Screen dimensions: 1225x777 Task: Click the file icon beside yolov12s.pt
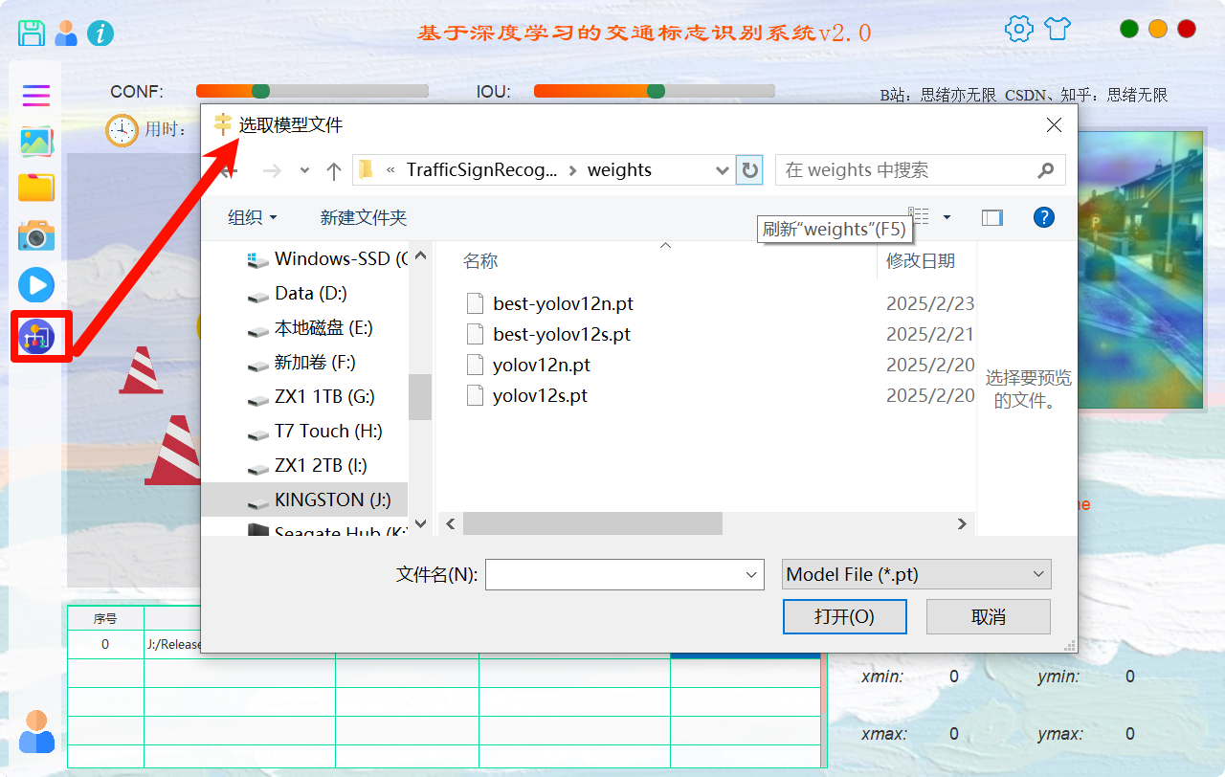[476, 395]
